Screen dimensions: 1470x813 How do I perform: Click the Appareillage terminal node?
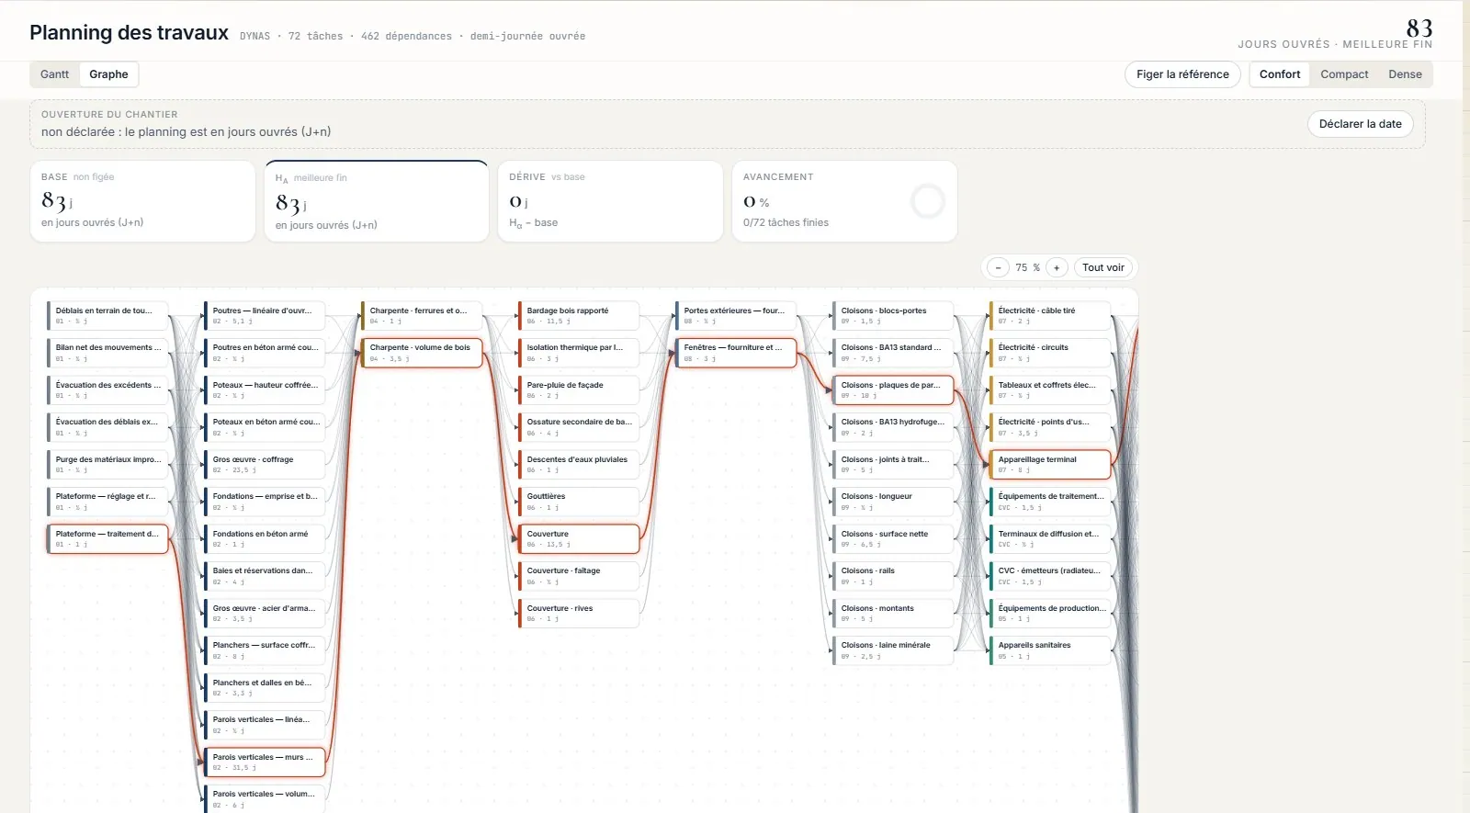pos(1050,464)
